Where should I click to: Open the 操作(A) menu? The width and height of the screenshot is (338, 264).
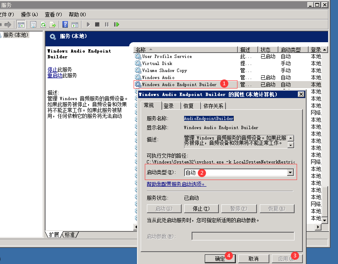pyautogui.click(x=29, y=14)
